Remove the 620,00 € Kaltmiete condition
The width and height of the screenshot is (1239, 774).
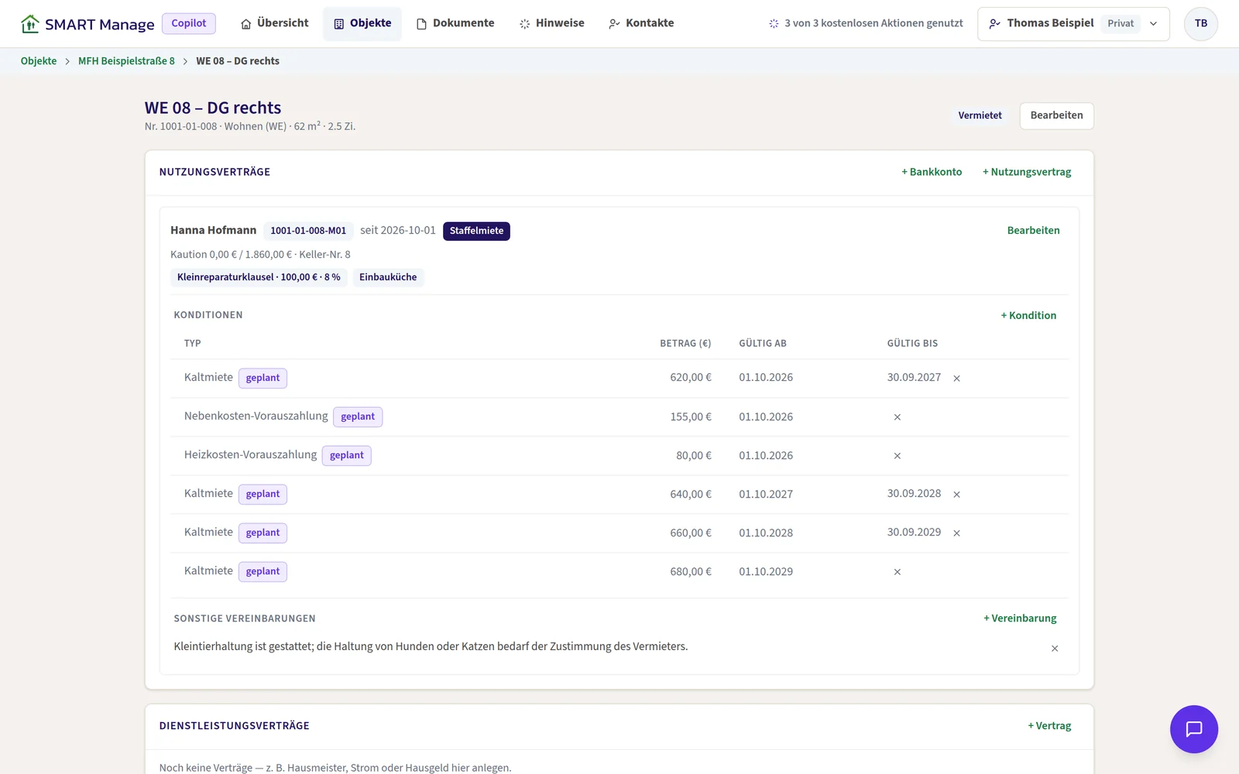(956, 378)
